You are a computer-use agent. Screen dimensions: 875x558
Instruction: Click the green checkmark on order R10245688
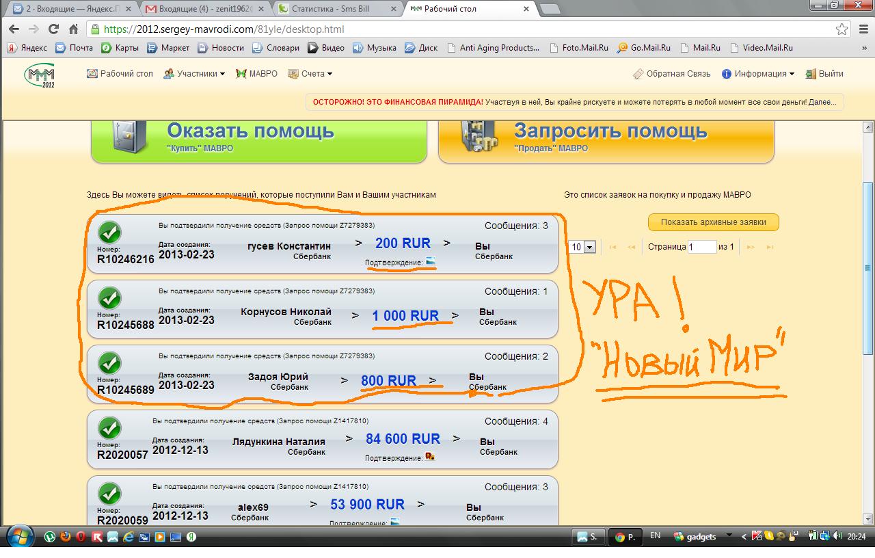[x=109, y=298]
